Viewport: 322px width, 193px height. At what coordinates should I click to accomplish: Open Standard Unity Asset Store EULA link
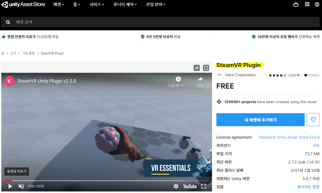pyautogui.click(x=289, y=137)
